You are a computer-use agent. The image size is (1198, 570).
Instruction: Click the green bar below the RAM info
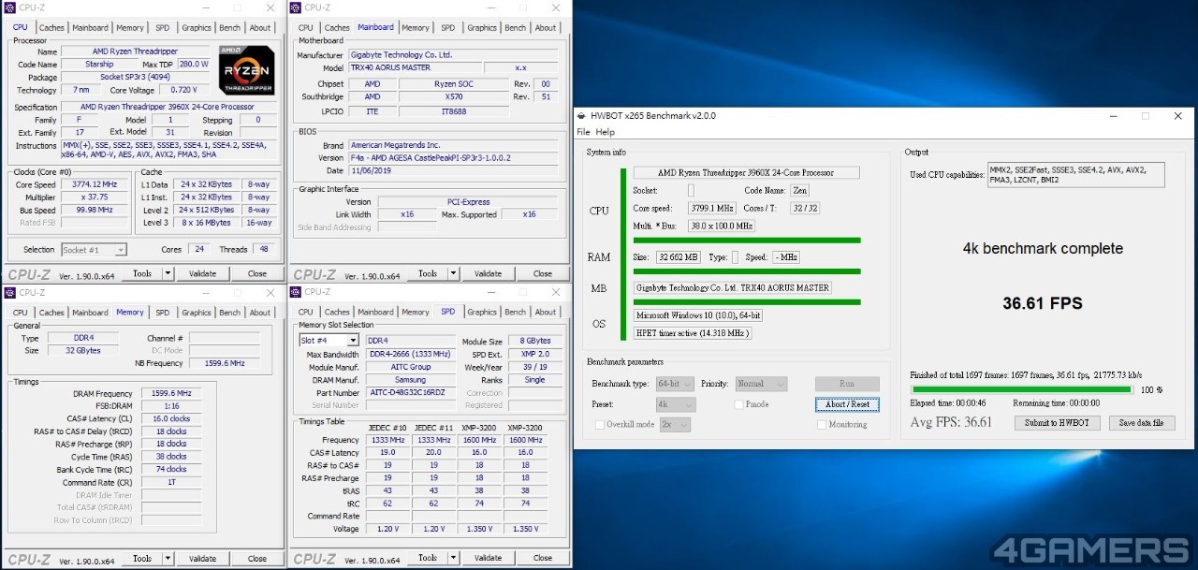click(x=746, y=271)
